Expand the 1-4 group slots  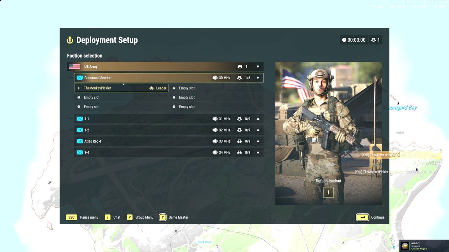pos(258,152)
